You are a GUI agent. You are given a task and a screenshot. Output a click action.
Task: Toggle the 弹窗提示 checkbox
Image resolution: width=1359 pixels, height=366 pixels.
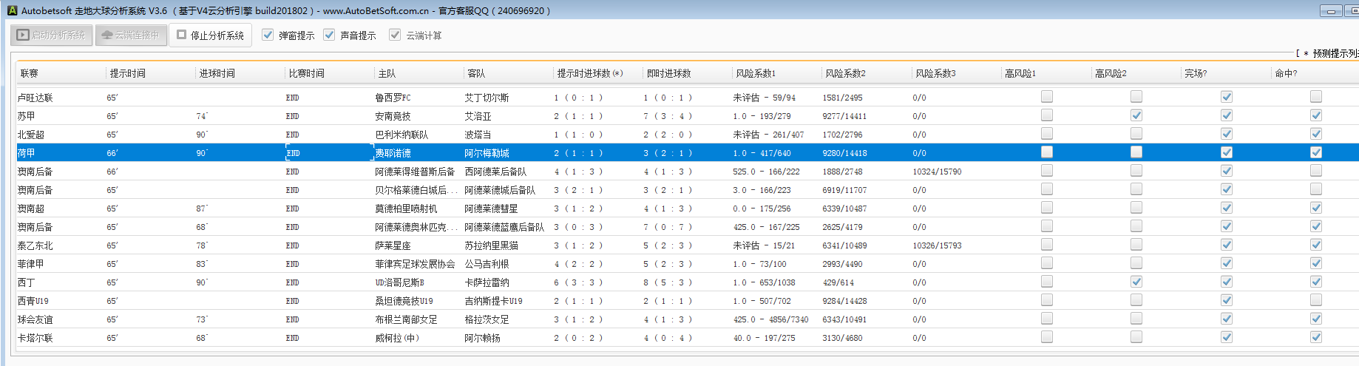click(x=268, y=35)
